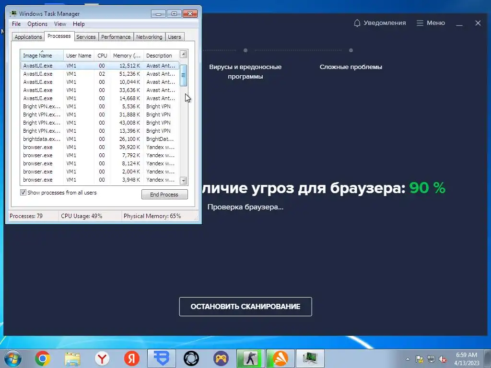Select AvastUI.exe row using 10,044 K
The image size is (491, 368).
(100, 82)
